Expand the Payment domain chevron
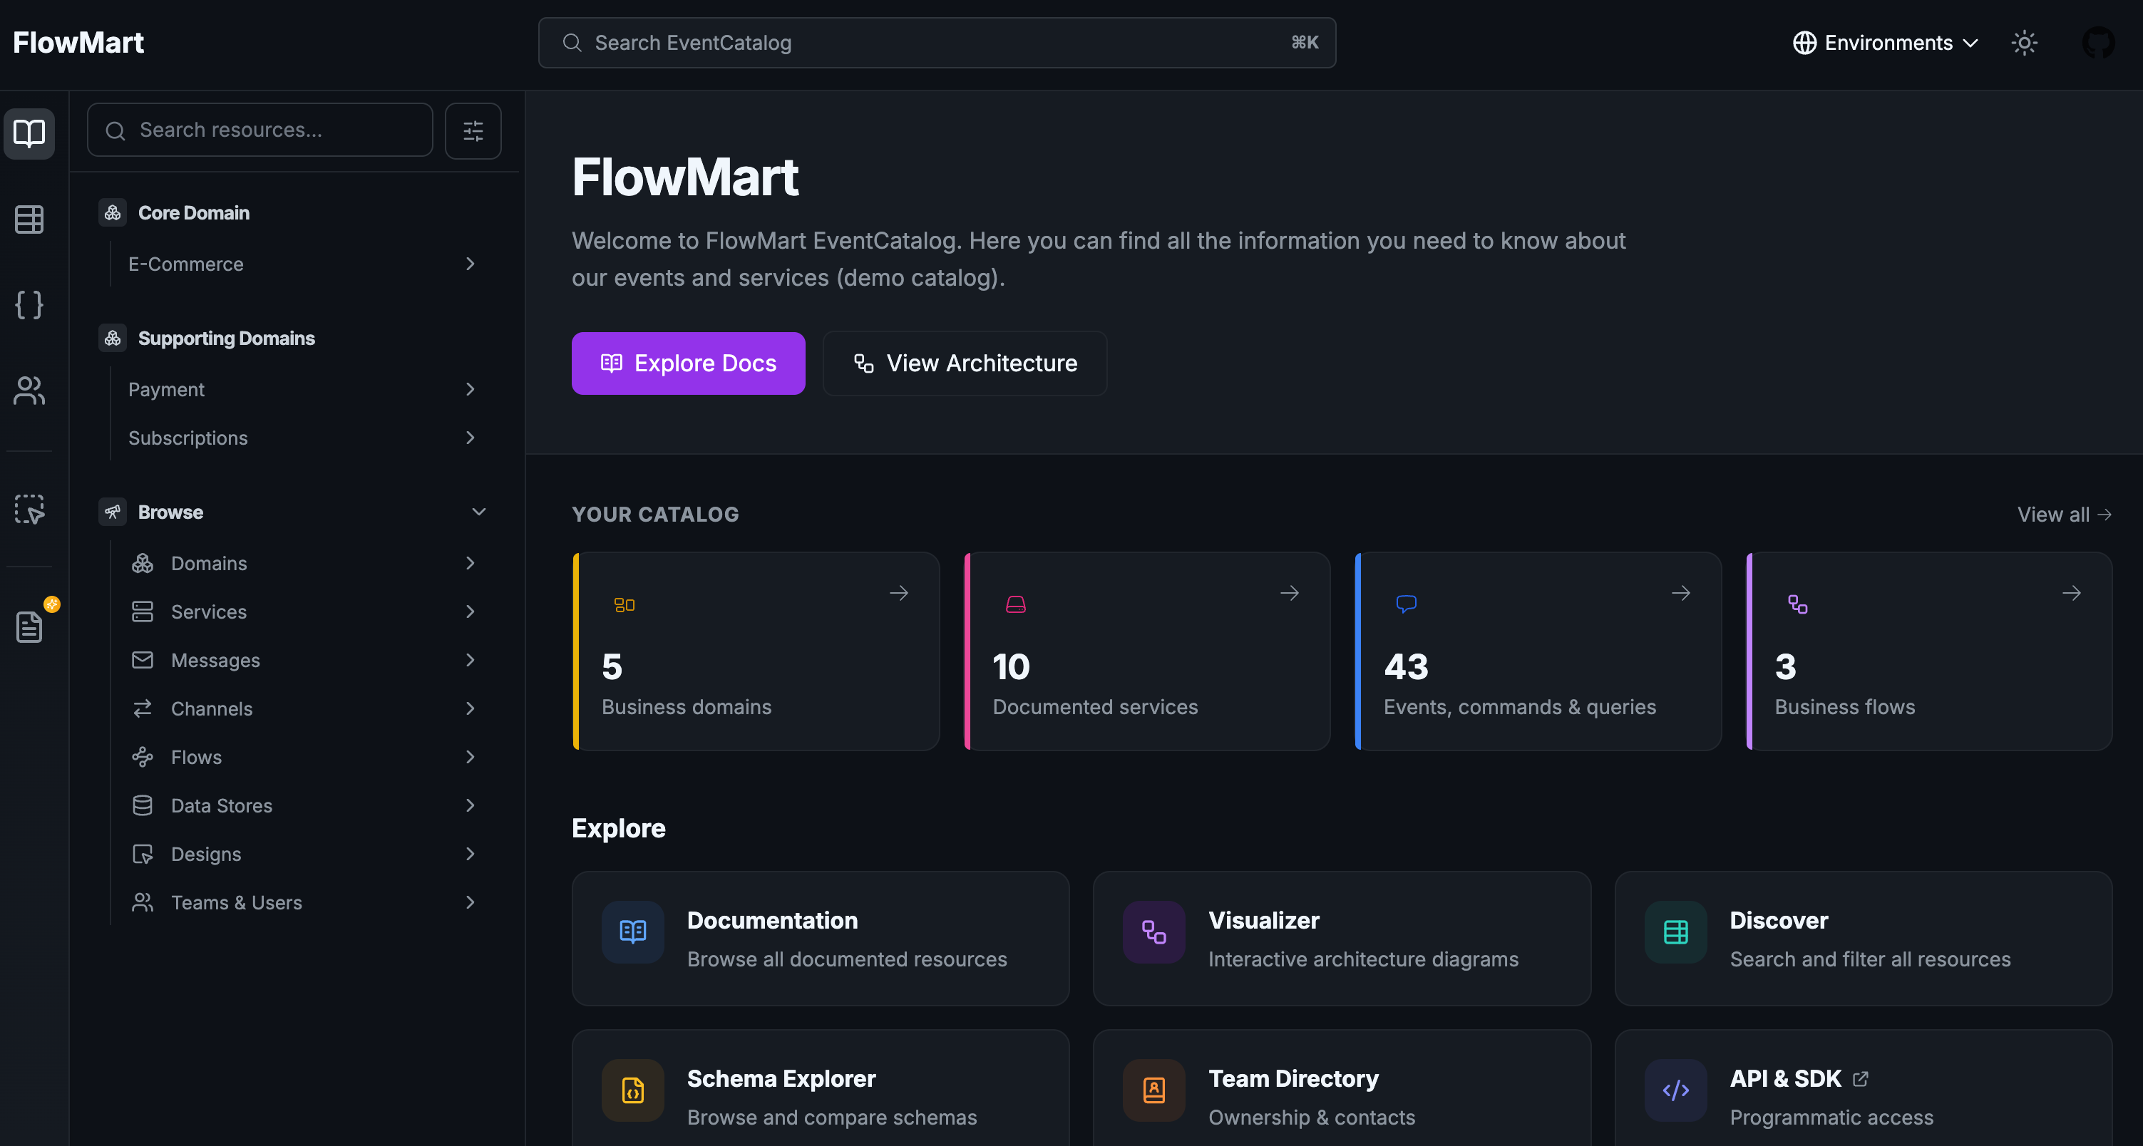Viewport: 2143px width, 1146px height. click(471, 389)
